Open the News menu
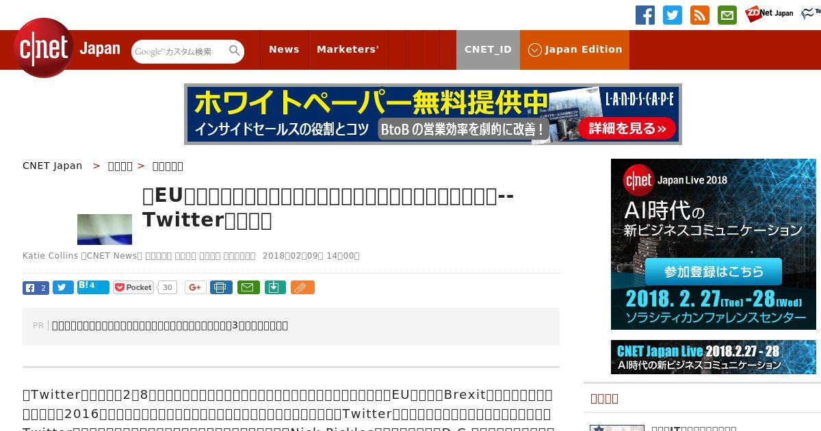This screenshot has height=431, width=821. pyautogui.click(x=284, y=49)
